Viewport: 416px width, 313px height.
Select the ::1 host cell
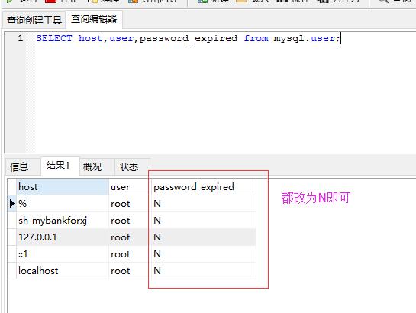click(x=63, y=254)
